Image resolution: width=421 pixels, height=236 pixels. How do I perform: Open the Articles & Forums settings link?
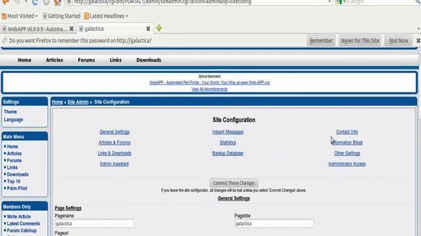[114, 142]
